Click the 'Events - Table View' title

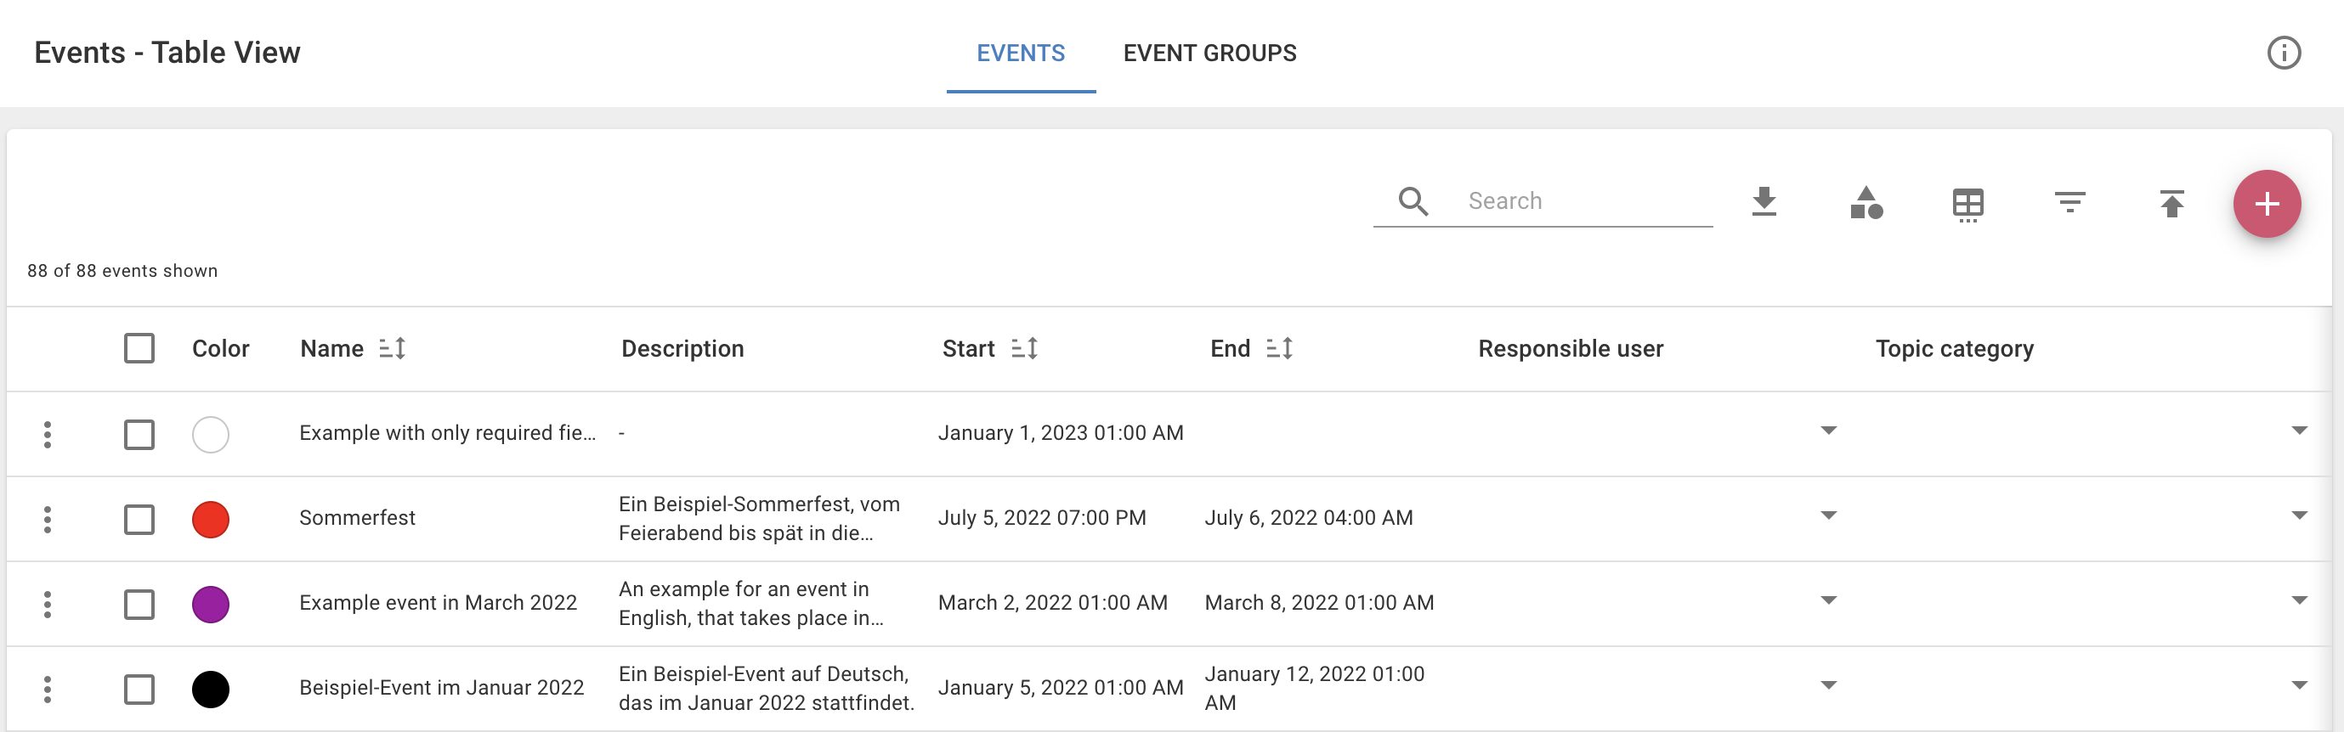click(167, 53)
